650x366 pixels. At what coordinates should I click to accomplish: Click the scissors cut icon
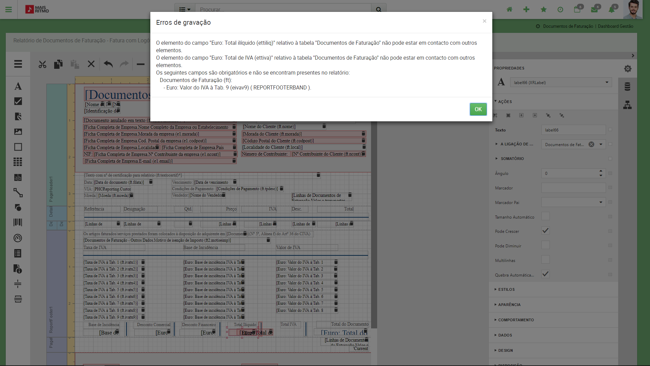42,64
